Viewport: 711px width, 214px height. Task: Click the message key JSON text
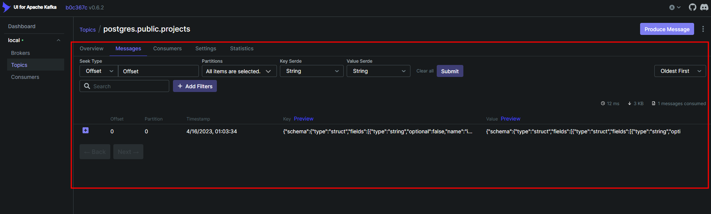coord(378,131)
